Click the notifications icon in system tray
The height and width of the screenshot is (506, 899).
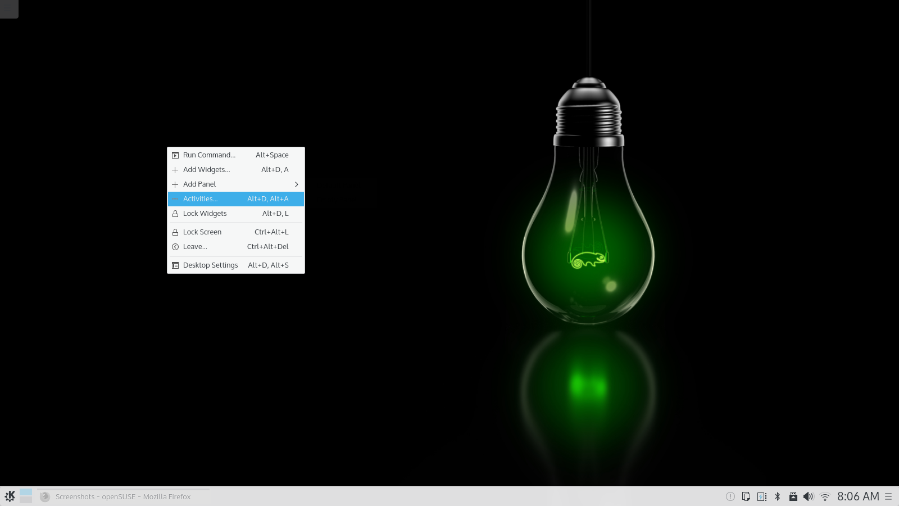point(730,496)
